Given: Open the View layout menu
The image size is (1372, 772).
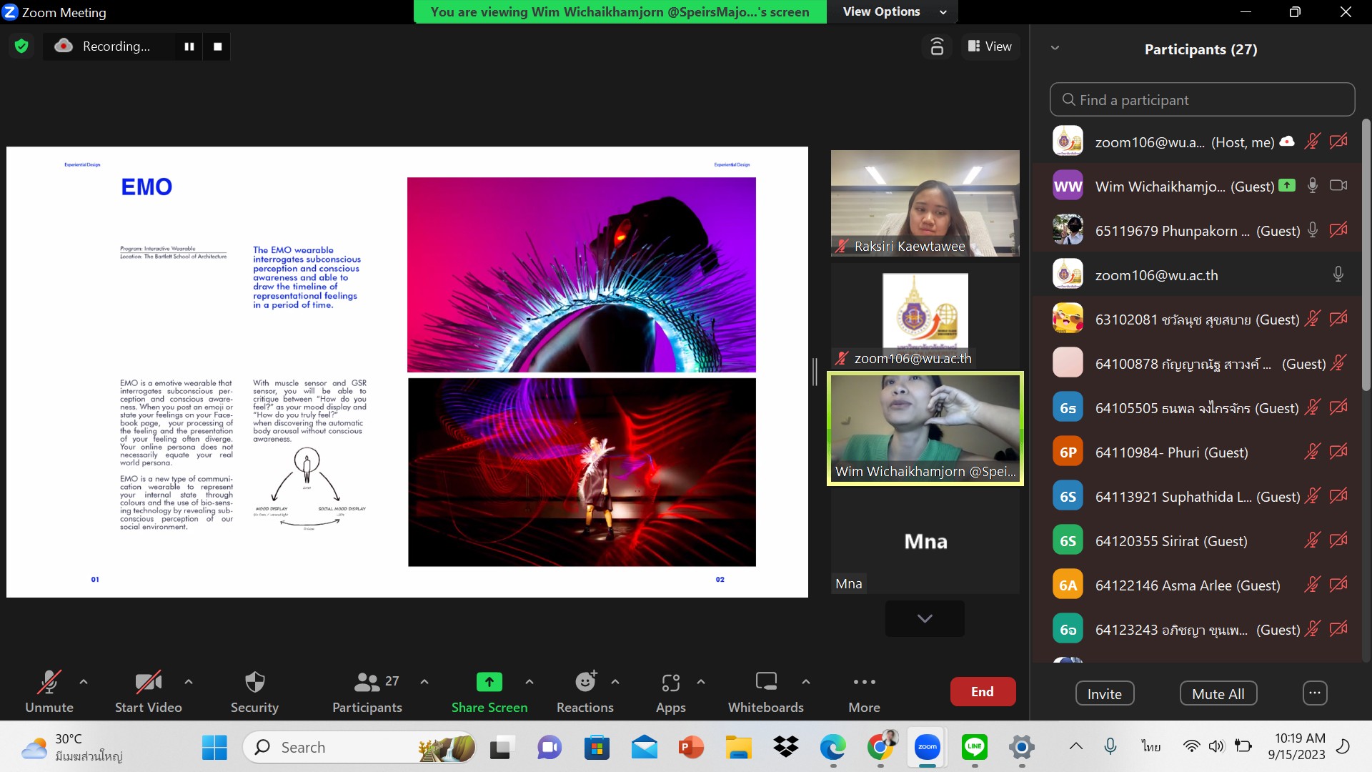Looking at the screenshot, I should click(990, 46).
